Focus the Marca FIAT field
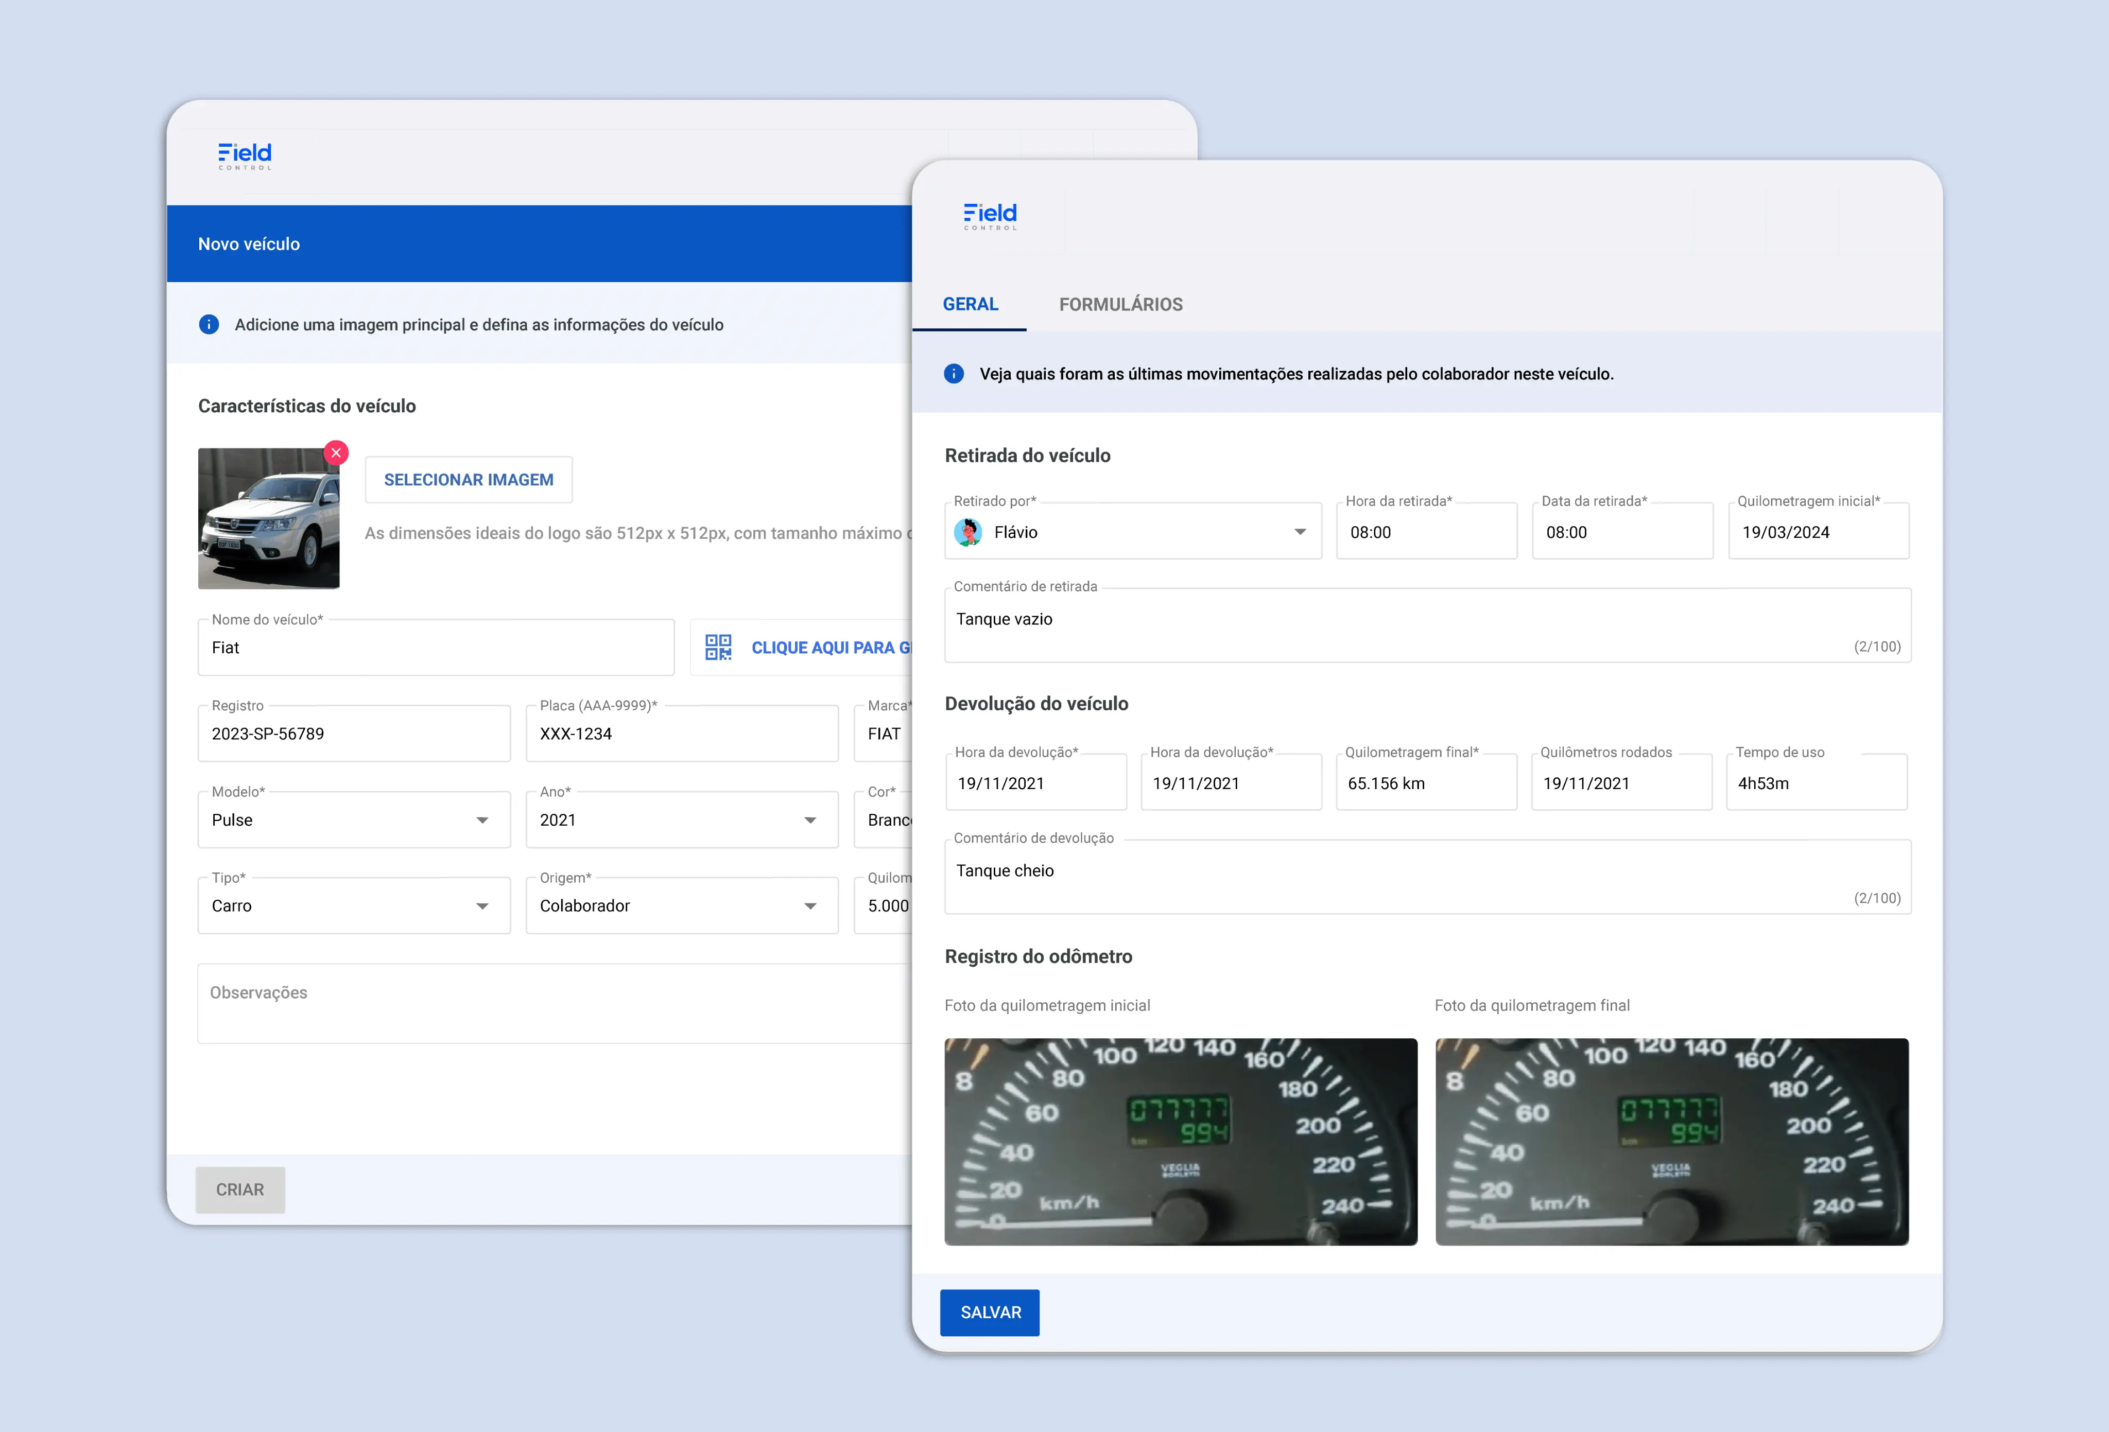Viewport: 2109px width, 1432px height. point(883,733)
